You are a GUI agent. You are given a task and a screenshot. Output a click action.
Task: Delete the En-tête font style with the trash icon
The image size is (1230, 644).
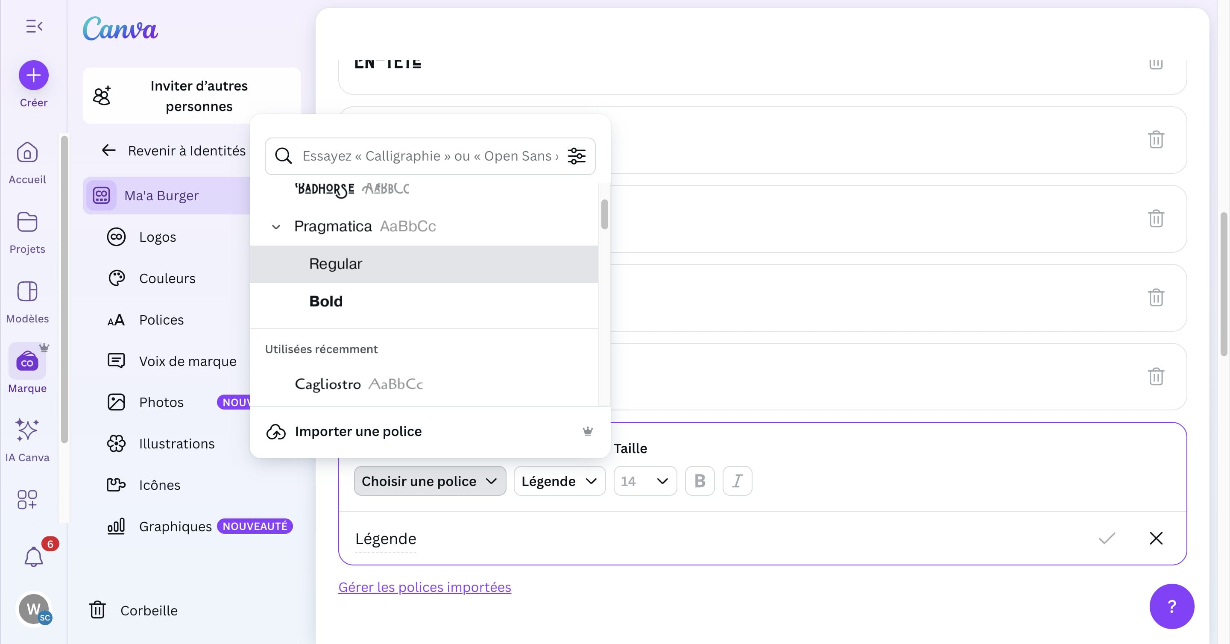(1156, 64)
